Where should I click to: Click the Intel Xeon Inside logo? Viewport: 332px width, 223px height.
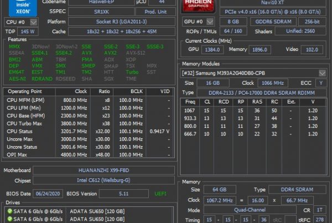(x=23, y=8)
